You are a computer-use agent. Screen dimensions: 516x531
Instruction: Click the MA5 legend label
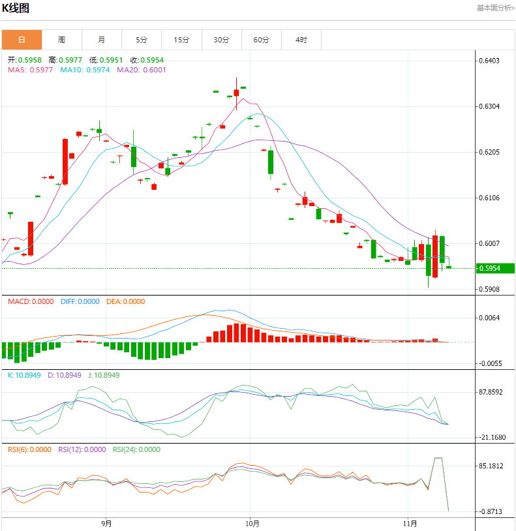coord(31,70)
